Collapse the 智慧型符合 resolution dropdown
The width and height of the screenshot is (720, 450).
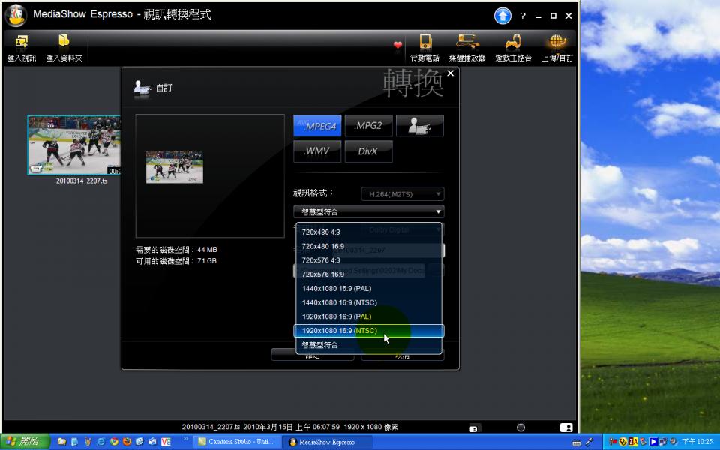(368, 212)
